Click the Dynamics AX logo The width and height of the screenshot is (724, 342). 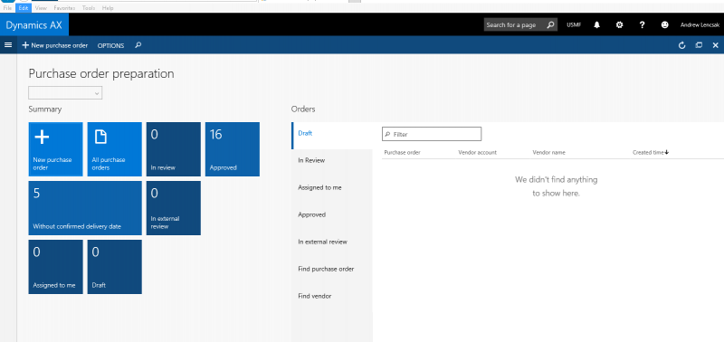pyautogui.click(x=34, y=25)
